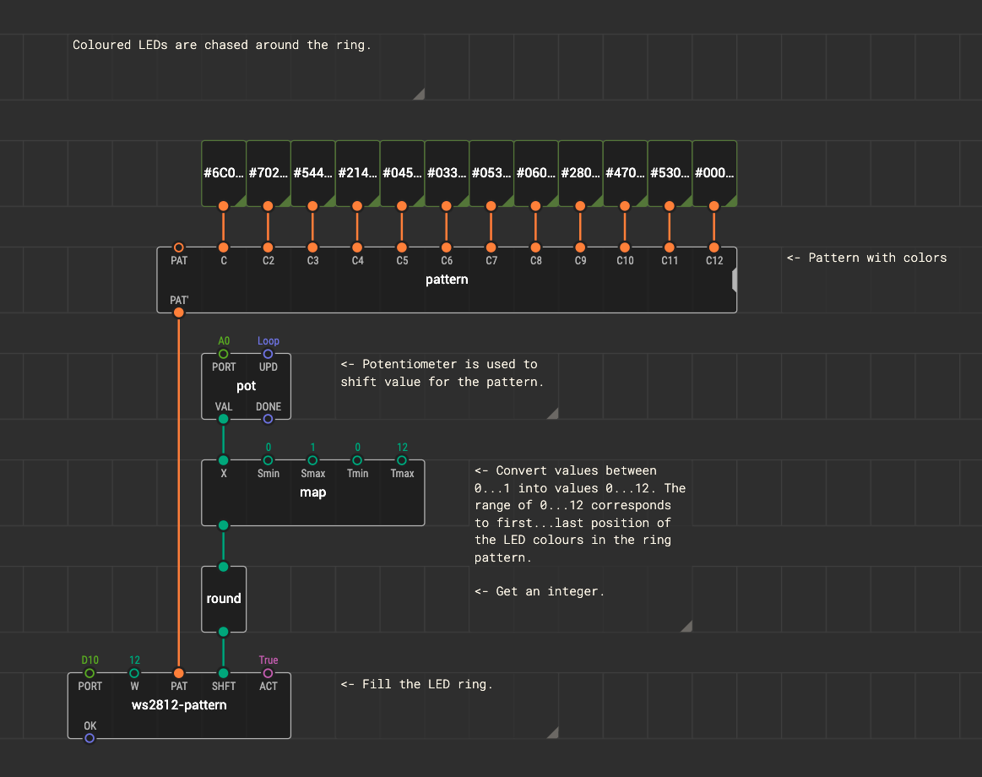Click the C10 input pin

625,247
